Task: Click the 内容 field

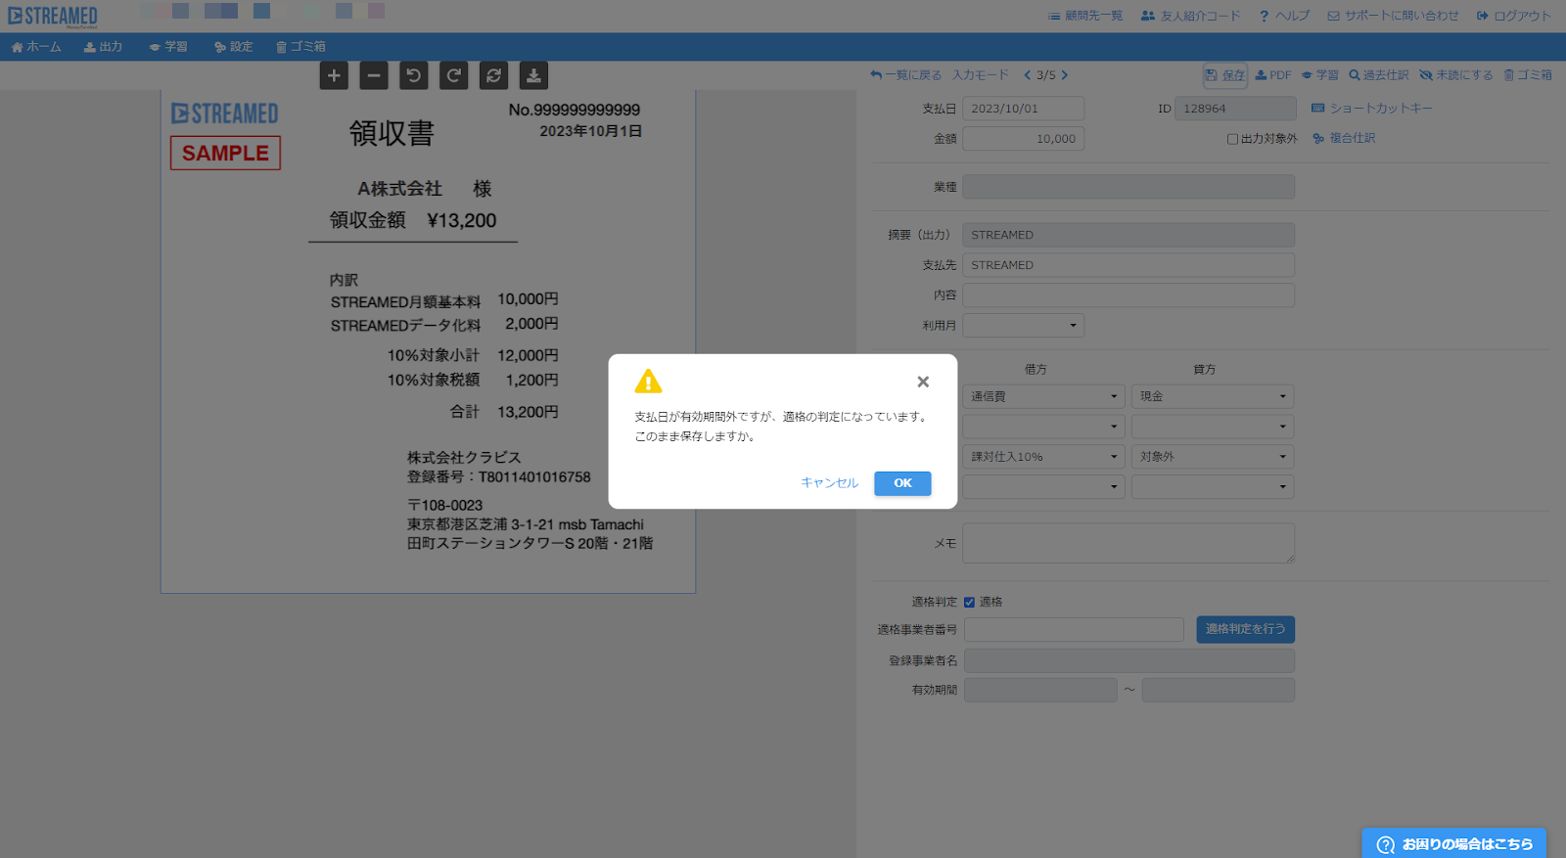Action: point(1128,295)
